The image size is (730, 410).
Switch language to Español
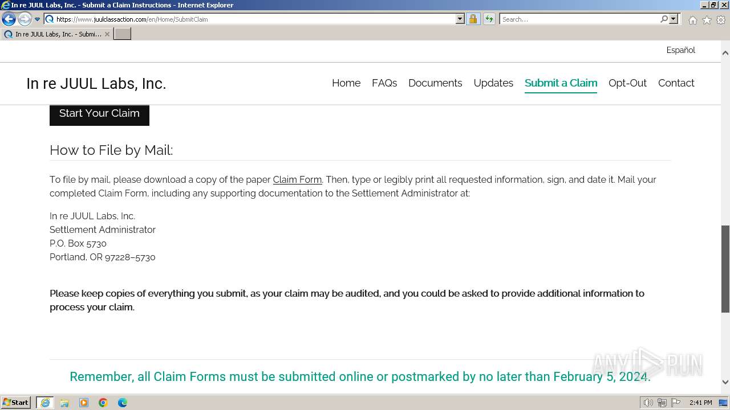coord(681,50)
